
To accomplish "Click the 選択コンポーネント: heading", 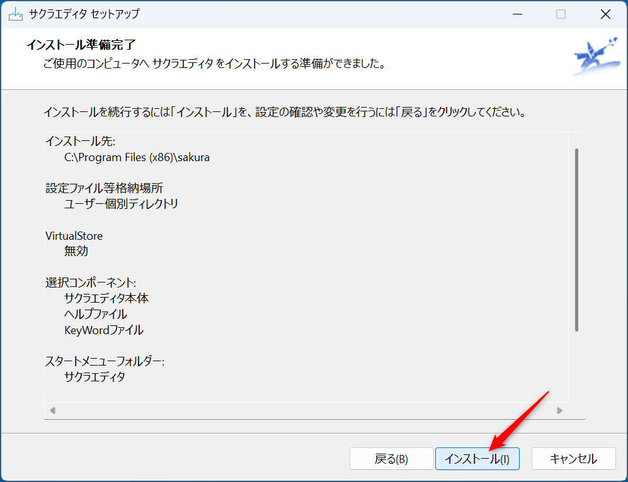I will pos(91,283).
